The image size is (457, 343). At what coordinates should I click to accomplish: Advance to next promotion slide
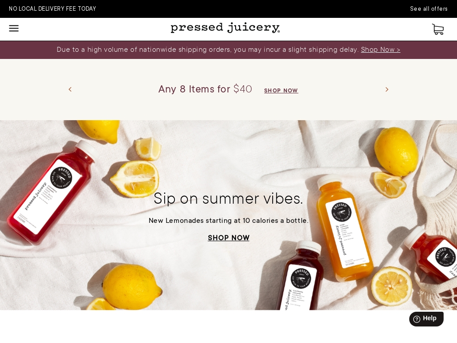(x=387, y=89)
